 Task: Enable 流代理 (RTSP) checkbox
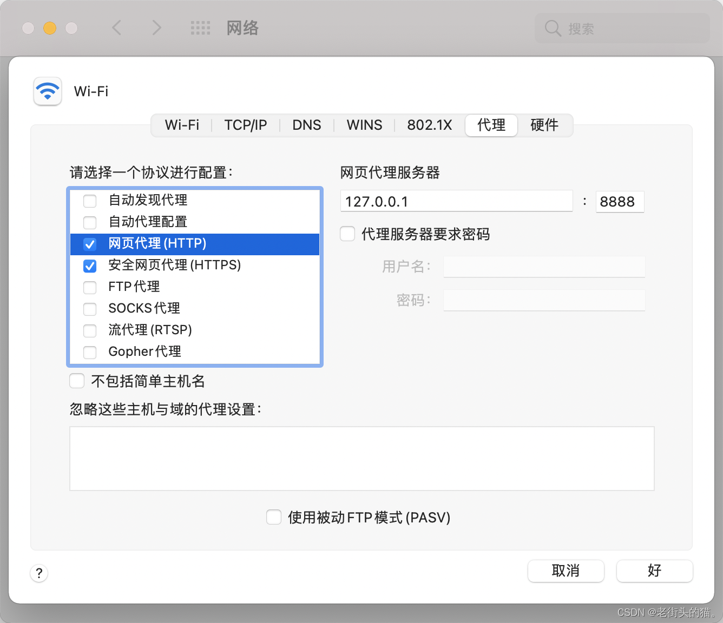90,330
